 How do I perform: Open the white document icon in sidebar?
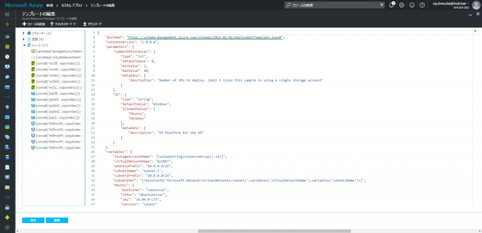pos(8,167)
